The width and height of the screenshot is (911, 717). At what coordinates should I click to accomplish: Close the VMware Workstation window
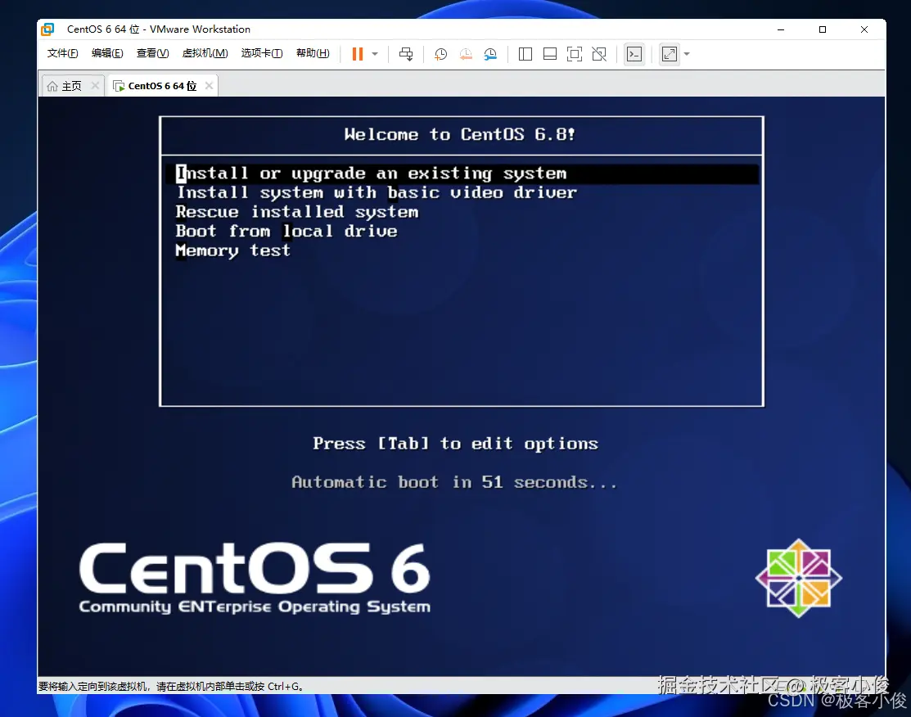click(864, 29)
